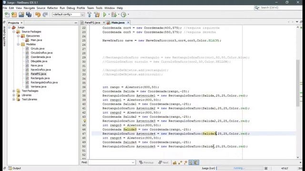Expand the Test Packages node
The width and height of the screenshot is (305, 171).
14,91
